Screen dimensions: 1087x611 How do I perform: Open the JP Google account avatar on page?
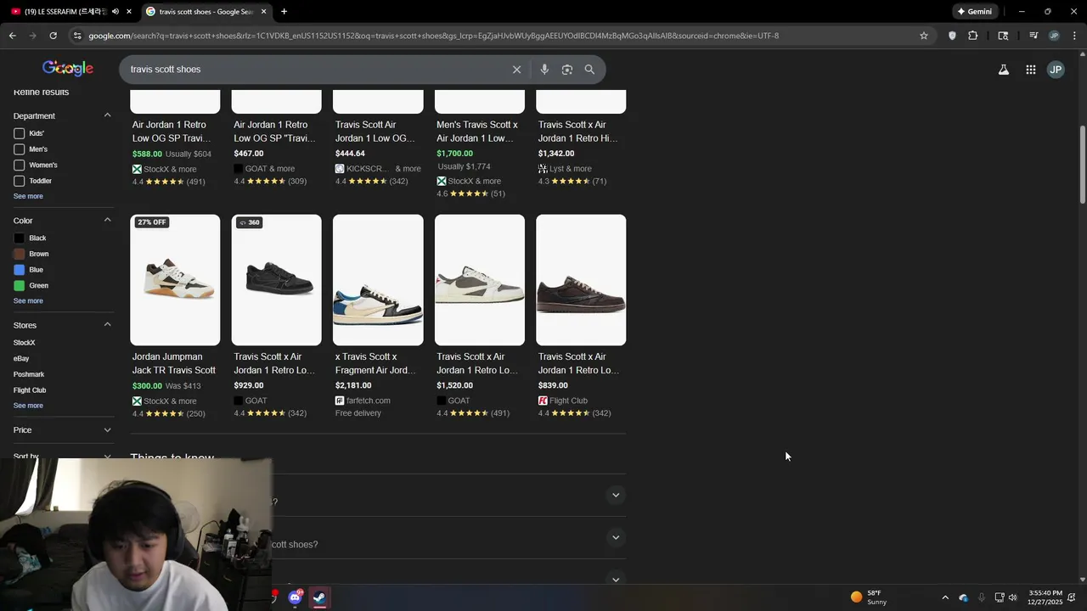[x=1056, y=70]
